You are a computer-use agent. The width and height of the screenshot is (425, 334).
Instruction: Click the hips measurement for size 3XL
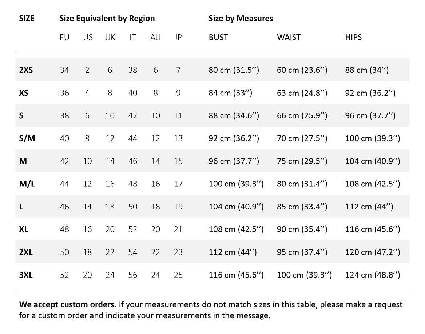click(x=372, y=275)
